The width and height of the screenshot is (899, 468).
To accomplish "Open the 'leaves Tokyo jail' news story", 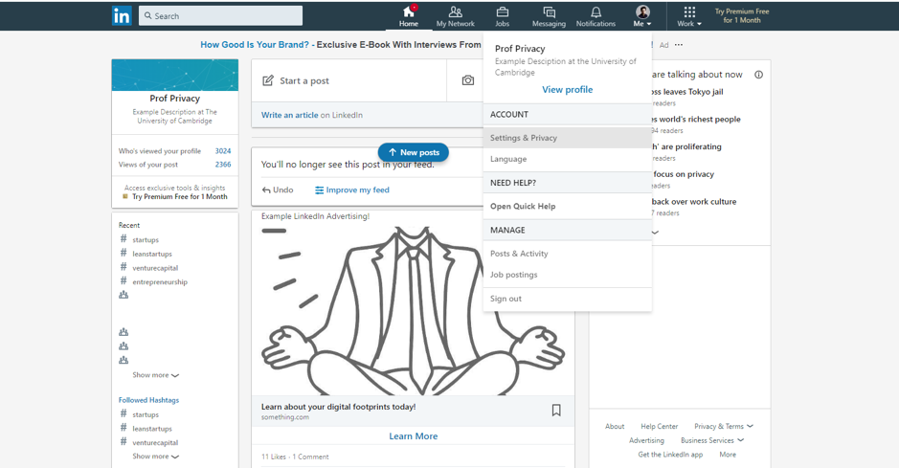I will 686,92.
